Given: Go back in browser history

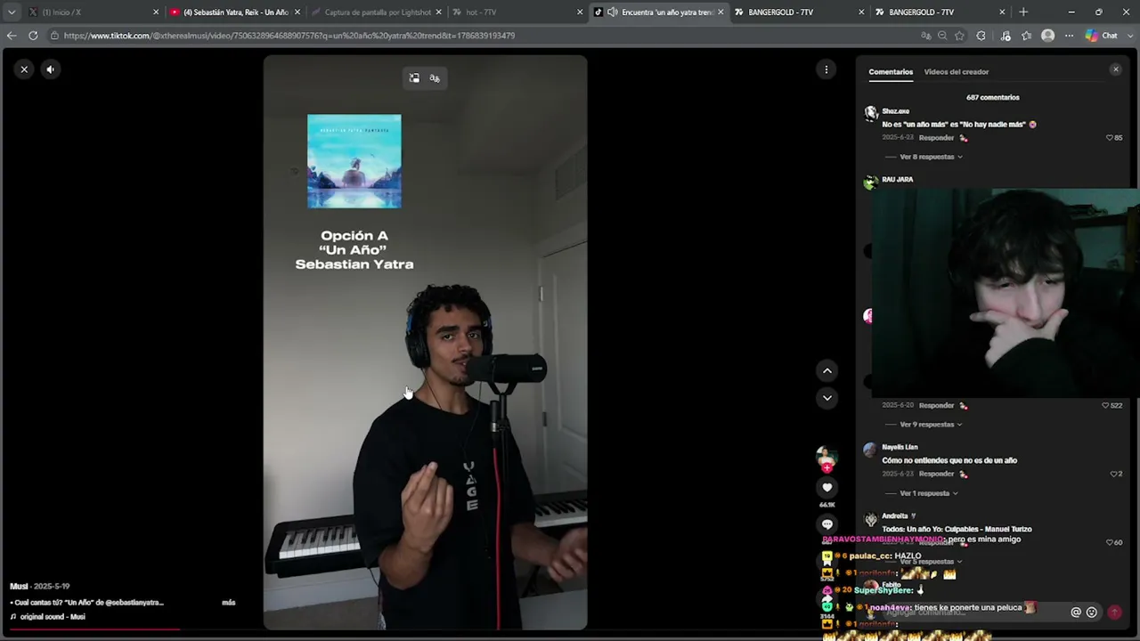Looking at the screenshot, I should [x=11, y=36].
